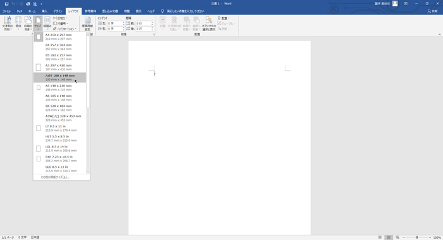Click the right indent 右 input field

point(115,29)
